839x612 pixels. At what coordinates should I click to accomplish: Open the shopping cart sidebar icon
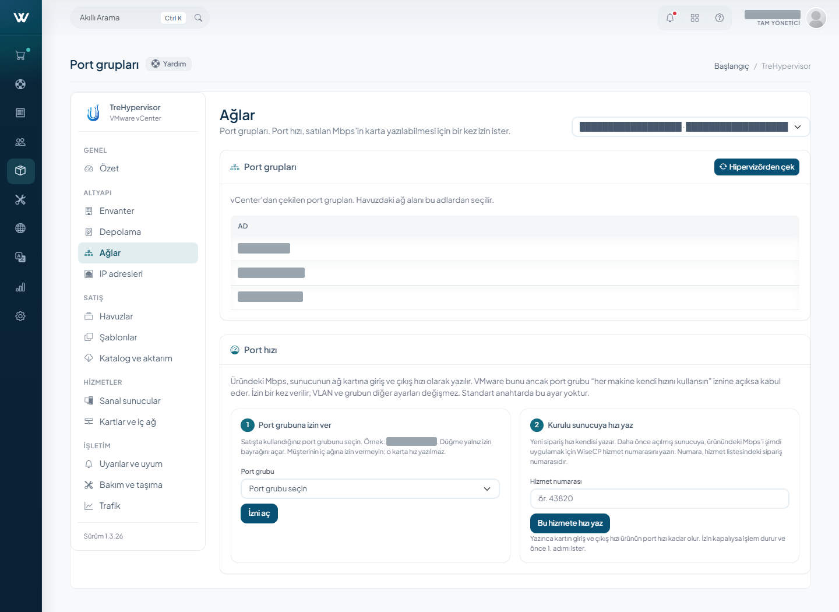pyautogui.click(x=20, y=55)
